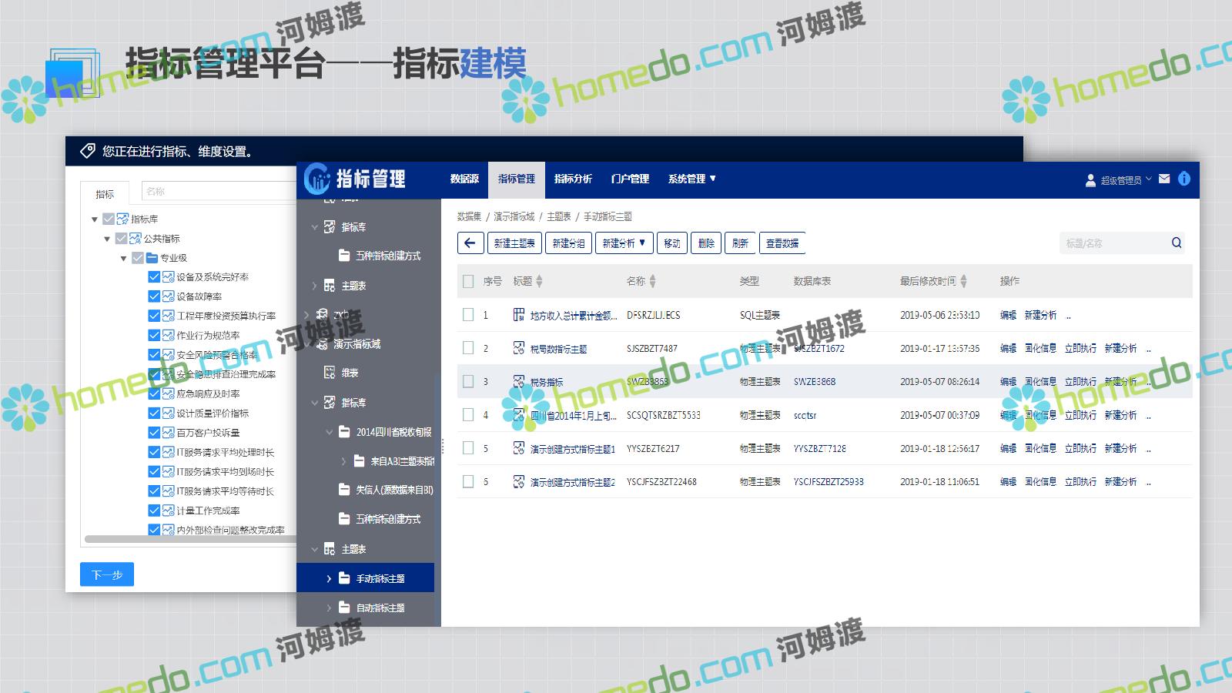
Task: Uncheck 作业行为规范率 checkbox
Action: click(x=154, y=335)
